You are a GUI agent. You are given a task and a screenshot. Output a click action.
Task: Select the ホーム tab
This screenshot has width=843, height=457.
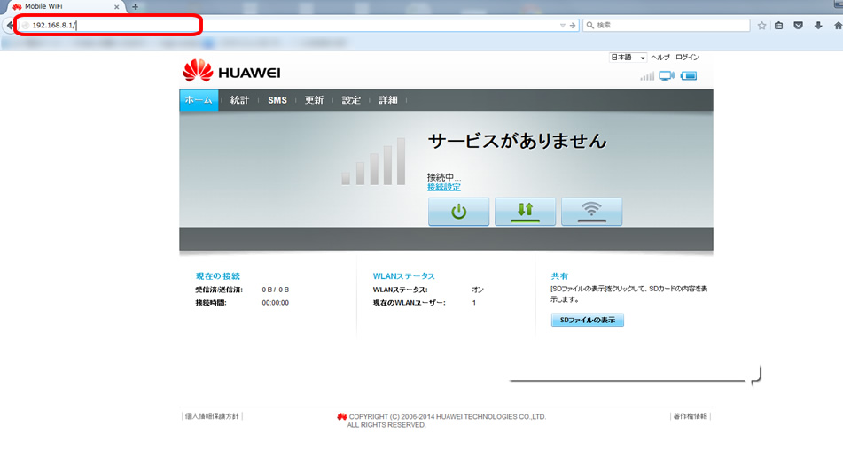click(199, 100)
